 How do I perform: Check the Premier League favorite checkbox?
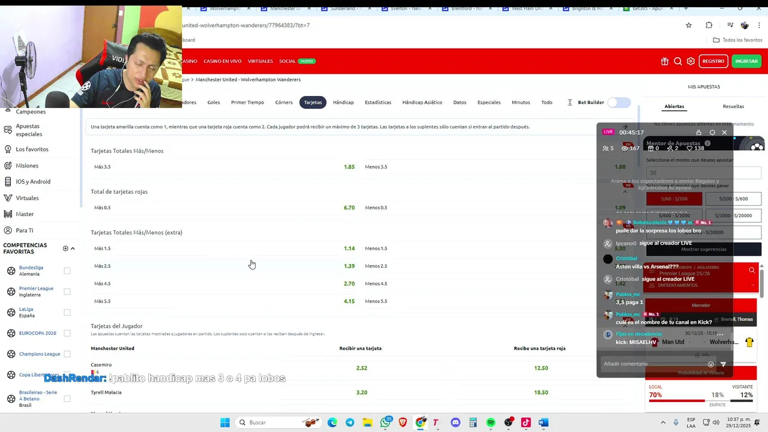[x=67, y=292]
